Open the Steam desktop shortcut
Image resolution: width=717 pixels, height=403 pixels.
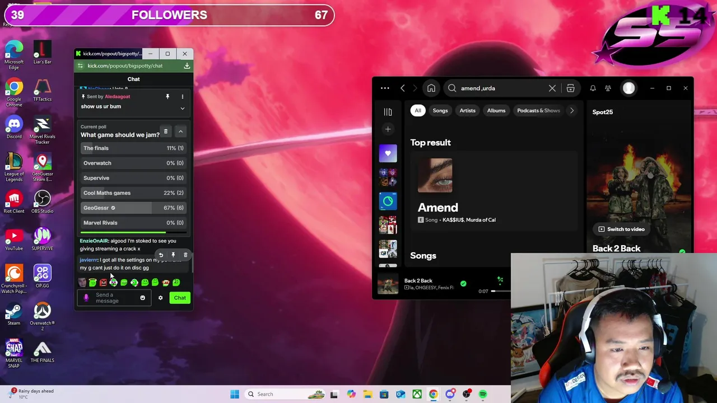tap(14, 314)
